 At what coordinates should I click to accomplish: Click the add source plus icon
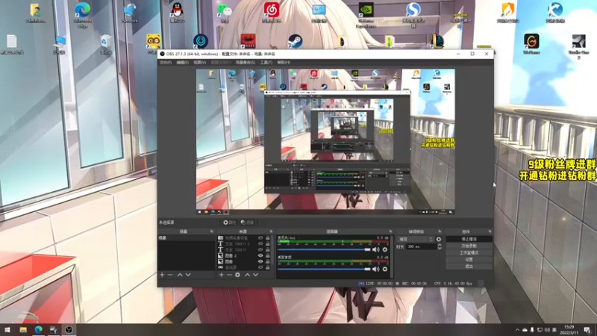[x=221, y=275]
